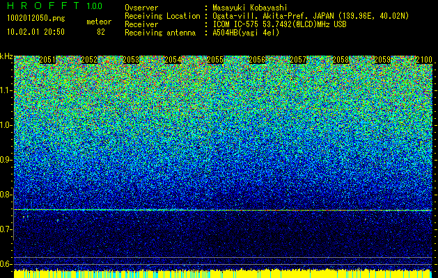Screen dimensions: 438x278
Task: Click the yellow signal level bar graph
Action: [223, 274]
